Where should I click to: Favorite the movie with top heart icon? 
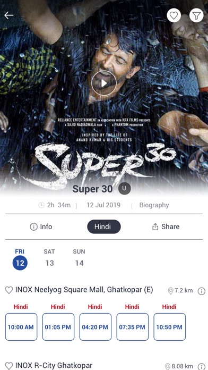(174, 15)
